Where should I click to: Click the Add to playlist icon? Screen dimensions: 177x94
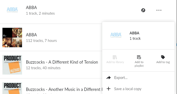[x=139, y=57]
